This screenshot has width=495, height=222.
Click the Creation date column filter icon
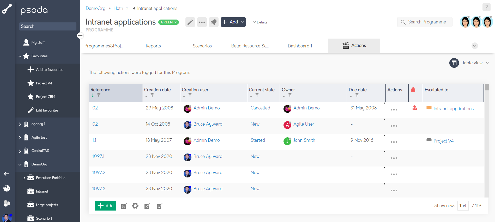click(x=152, y=95)
